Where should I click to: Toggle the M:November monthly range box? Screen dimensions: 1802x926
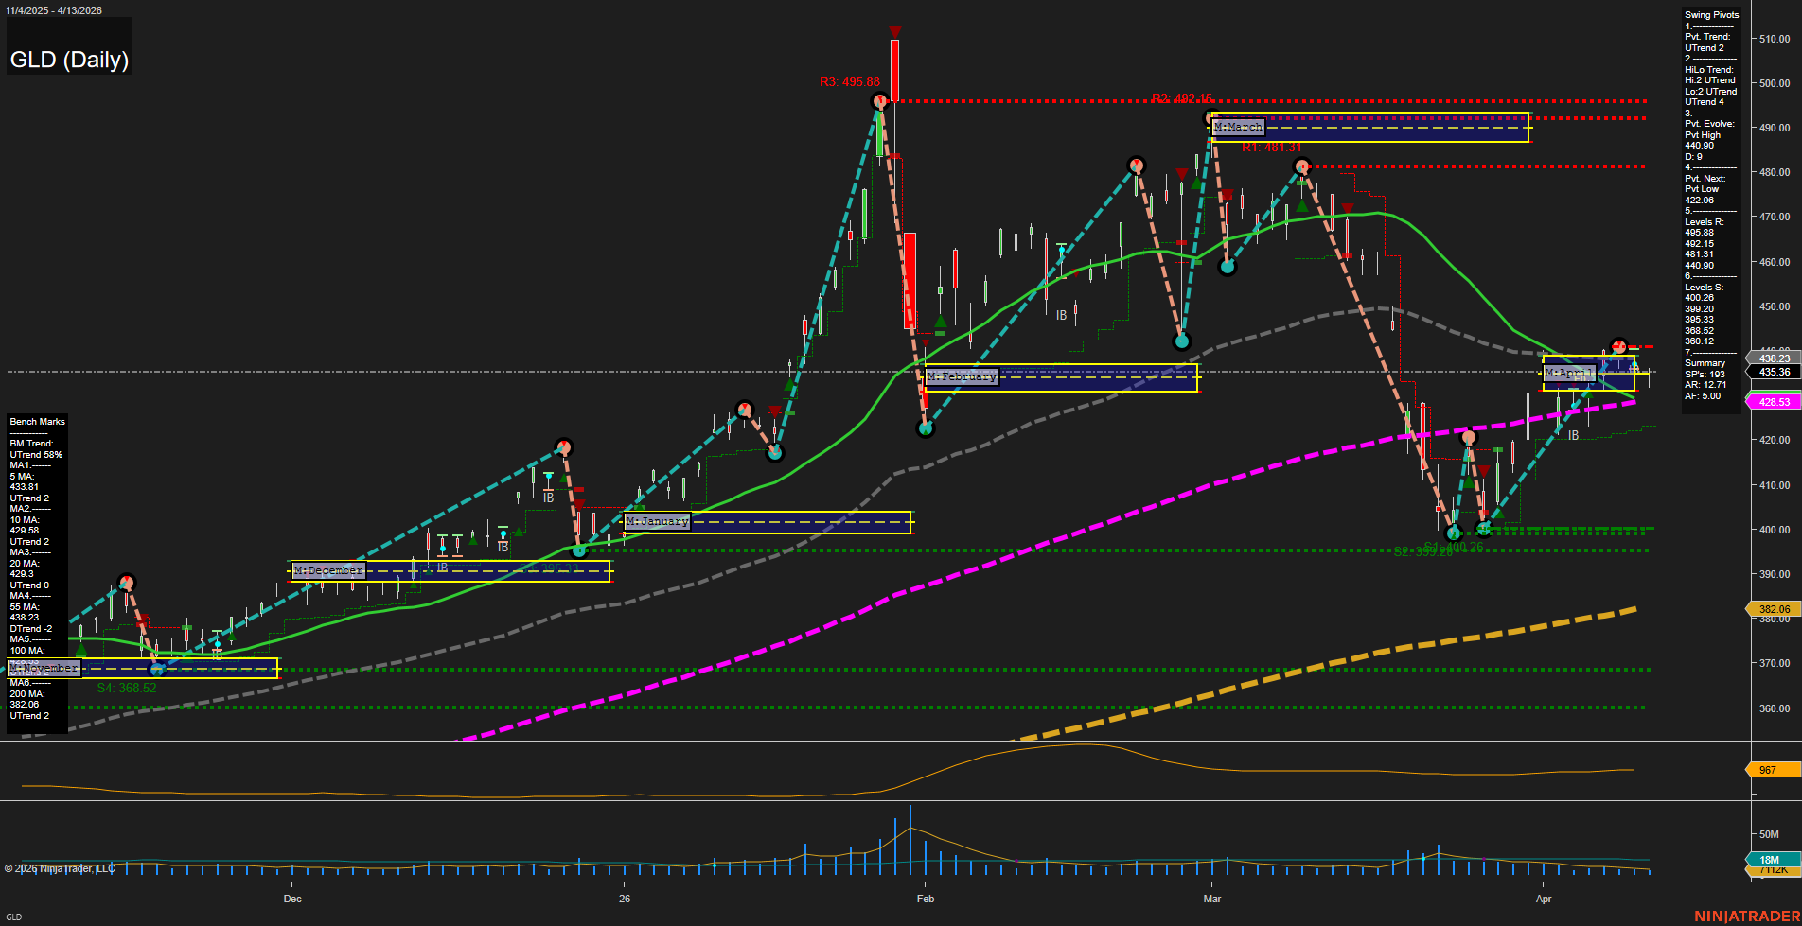[x=44, y=669]
